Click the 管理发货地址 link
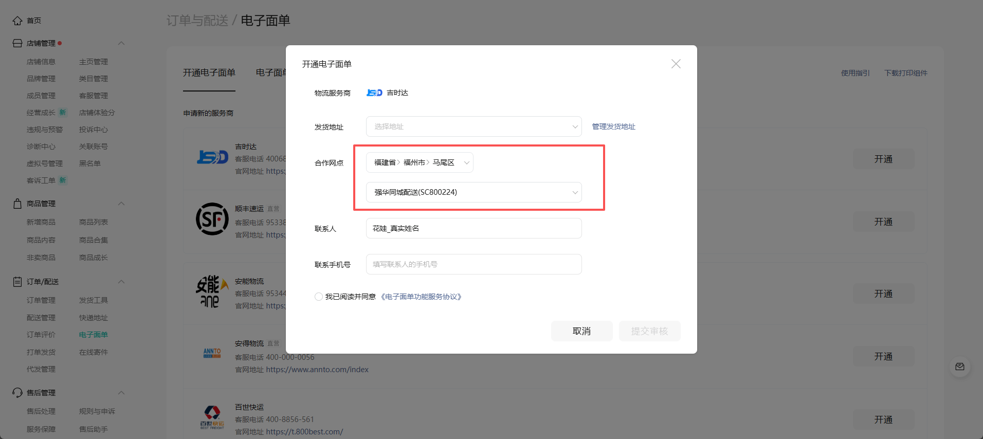Screen dimensions: 983x439 (x=613, y=126)
